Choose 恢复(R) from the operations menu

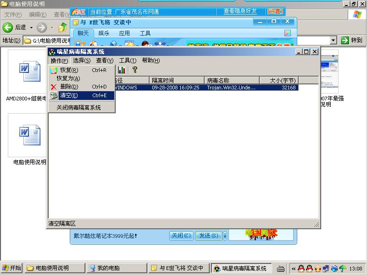[82, 70]
